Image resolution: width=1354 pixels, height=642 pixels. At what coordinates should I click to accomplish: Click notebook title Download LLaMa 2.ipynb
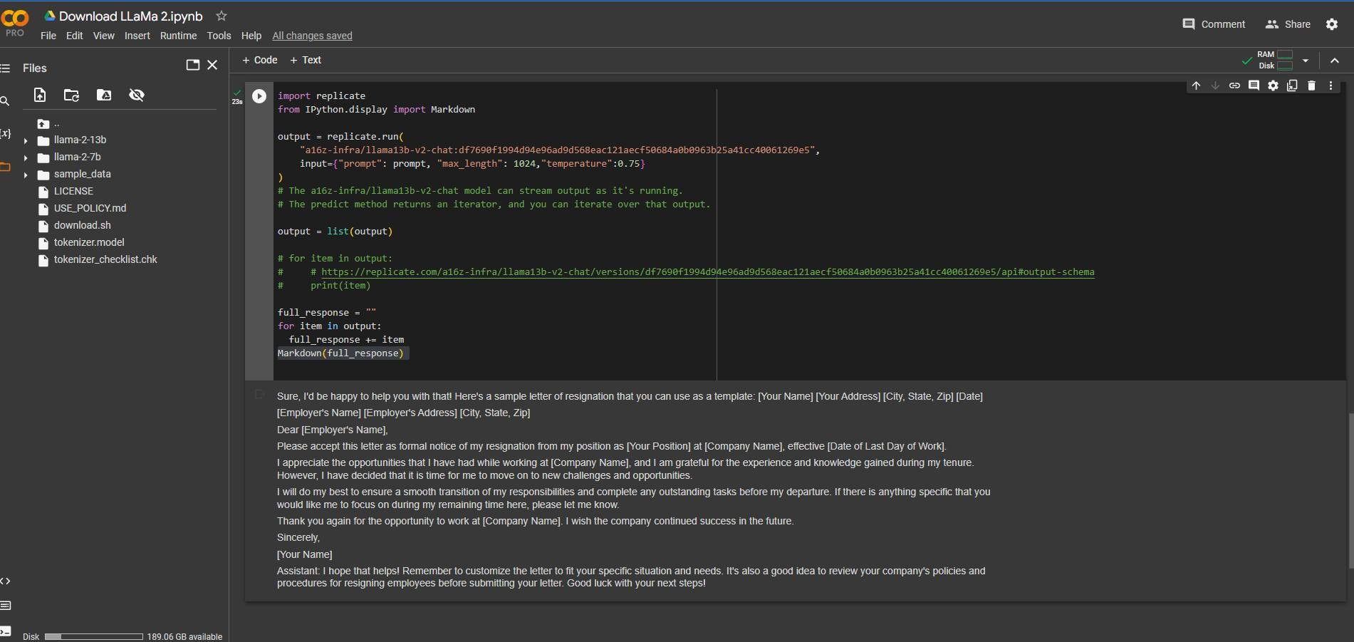[x=130, y=16]
